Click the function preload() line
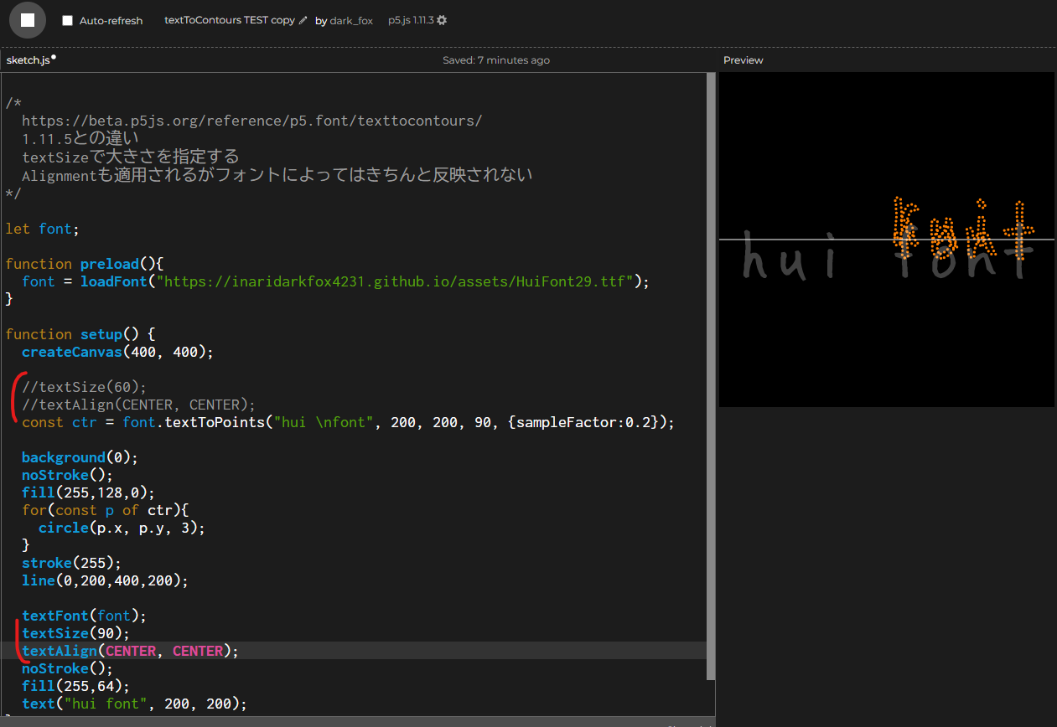1057x727 pixels. pyautogui.click(x=84, y=264)
